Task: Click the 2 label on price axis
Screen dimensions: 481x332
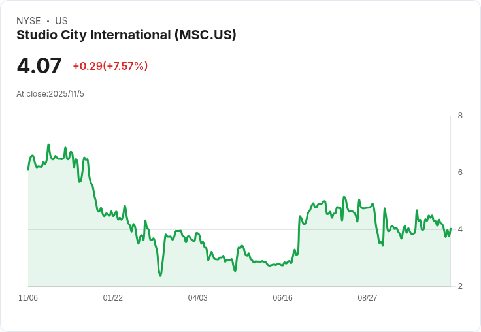Action: [460, 286]
